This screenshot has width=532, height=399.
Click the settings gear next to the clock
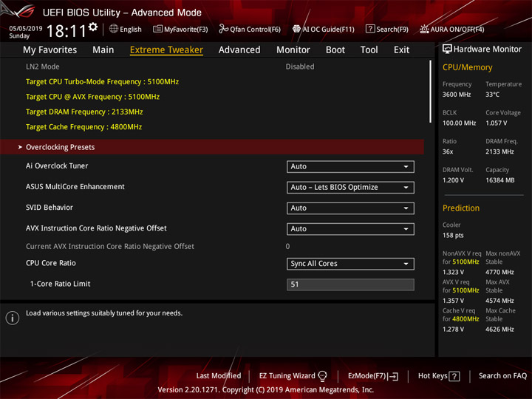93,27
